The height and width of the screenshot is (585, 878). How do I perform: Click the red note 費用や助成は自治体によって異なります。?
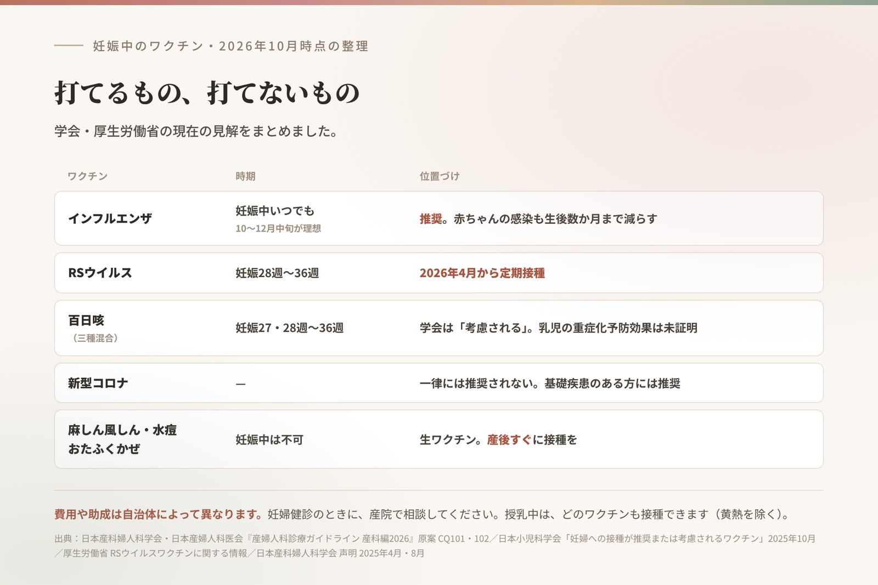click(x=159, y=514)
